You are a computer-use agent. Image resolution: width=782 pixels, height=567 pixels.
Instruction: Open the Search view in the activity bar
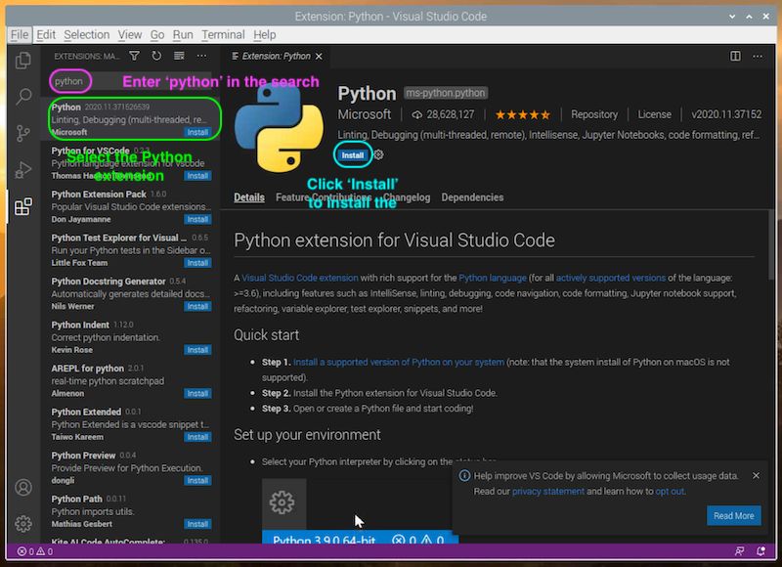(22, 95)
